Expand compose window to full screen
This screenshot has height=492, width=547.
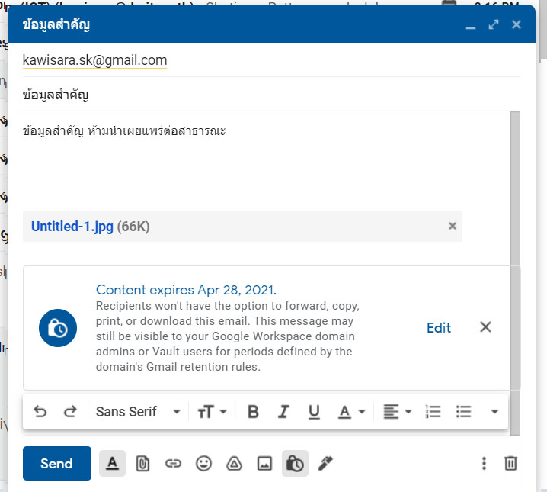click(494, 24)
